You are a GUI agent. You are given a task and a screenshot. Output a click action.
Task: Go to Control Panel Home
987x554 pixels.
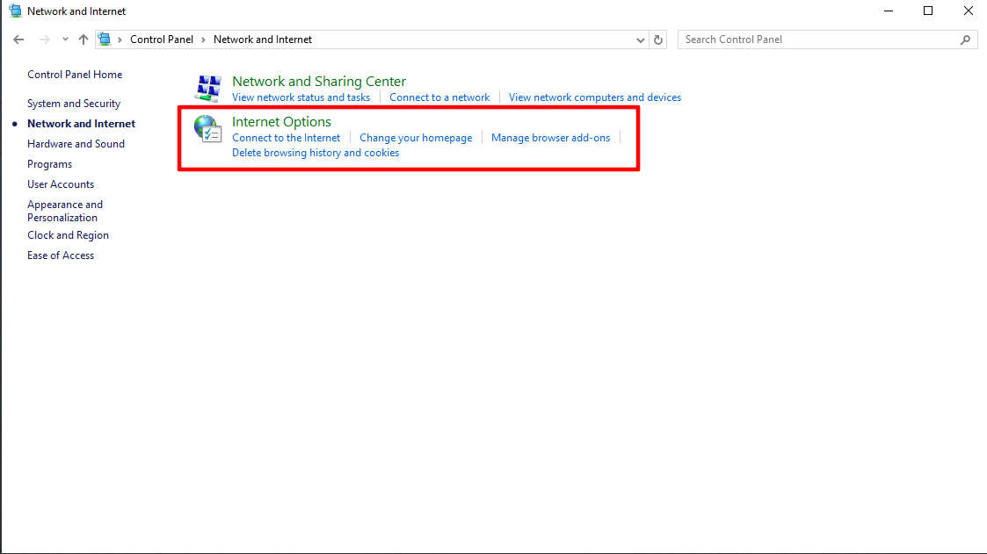[75, 75]
